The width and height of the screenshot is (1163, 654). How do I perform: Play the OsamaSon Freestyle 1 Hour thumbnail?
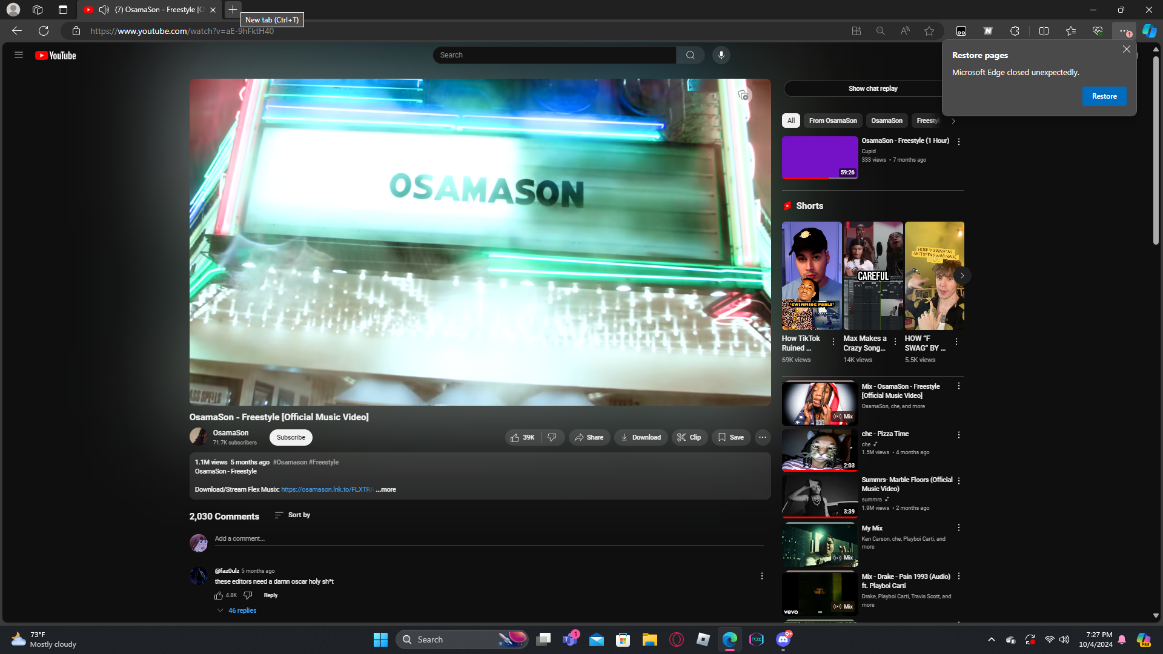point(820,157)
